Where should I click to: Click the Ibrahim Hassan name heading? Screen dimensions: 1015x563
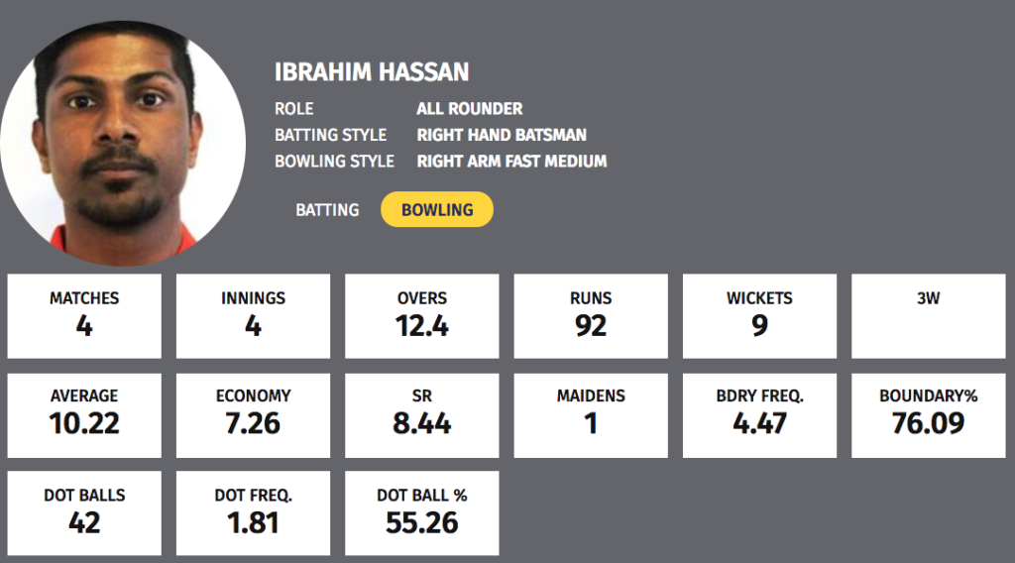(372, 71)
